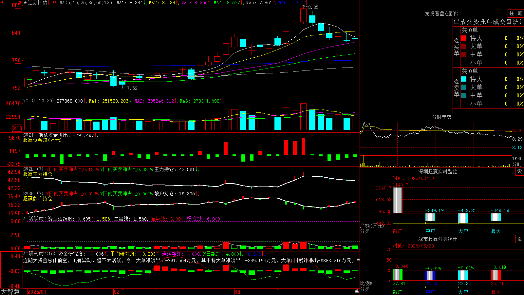Switch to 柱 bar display mode

pos(512,13)
